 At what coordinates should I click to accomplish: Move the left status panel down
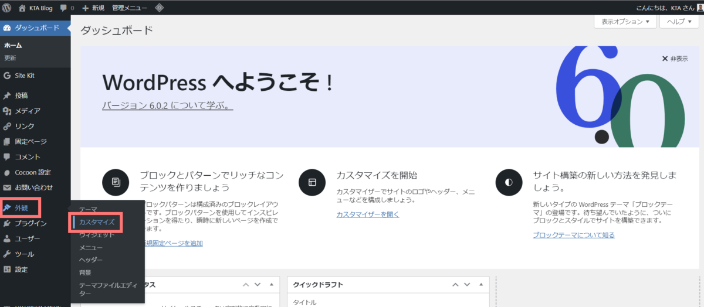pos(258,285)
